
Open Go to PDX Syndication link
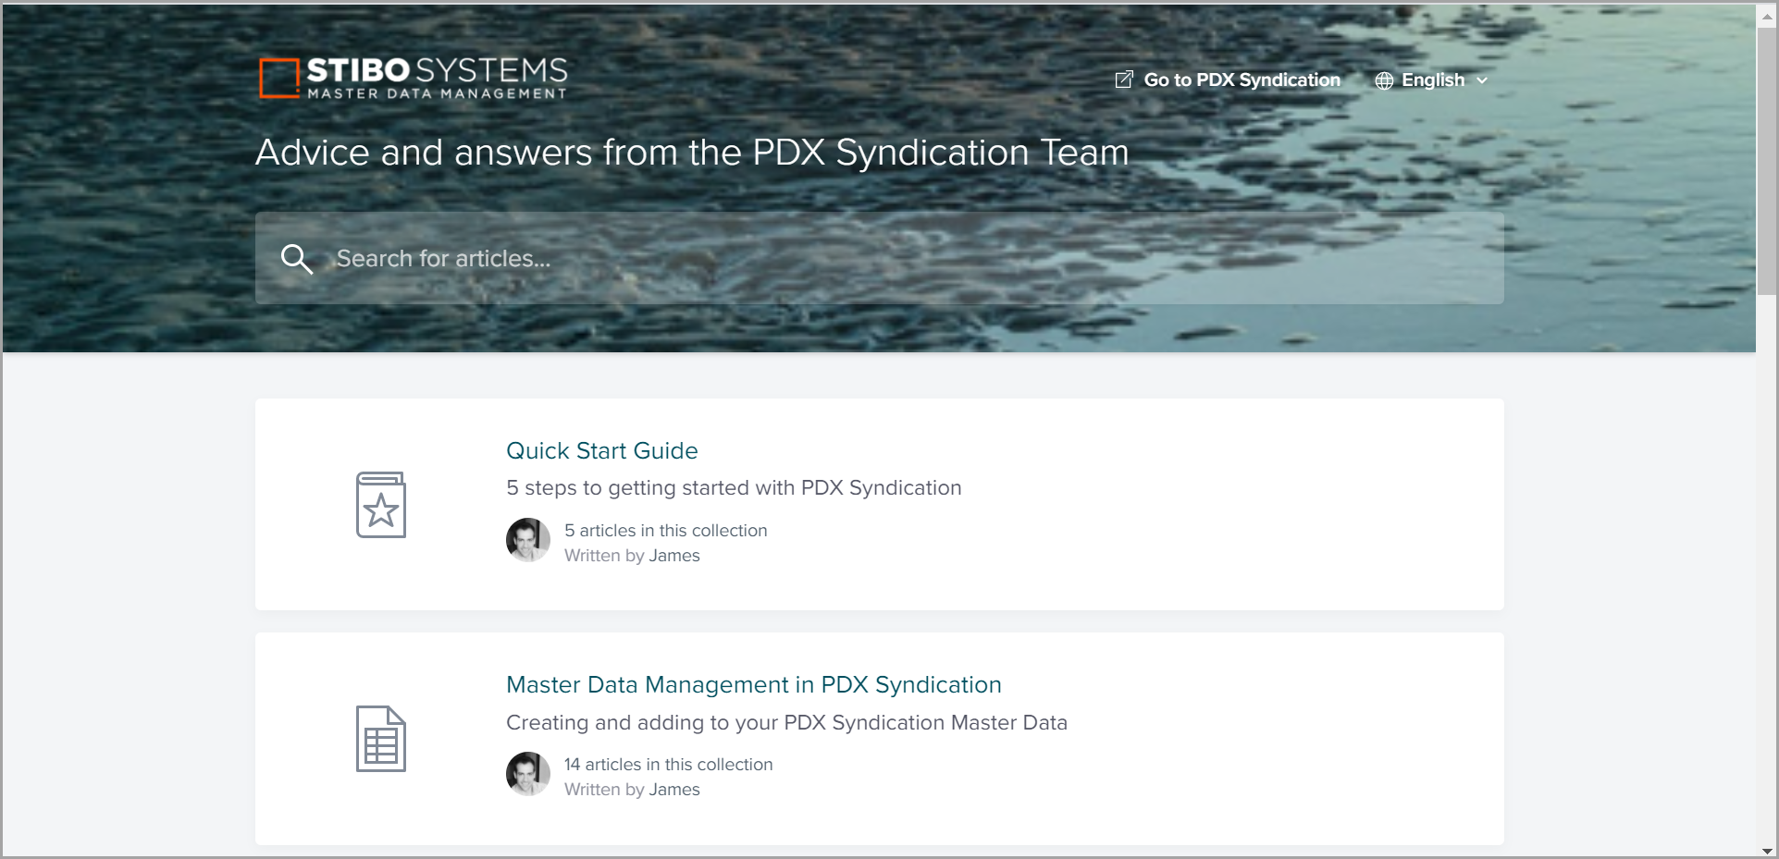pos(1242,80)
